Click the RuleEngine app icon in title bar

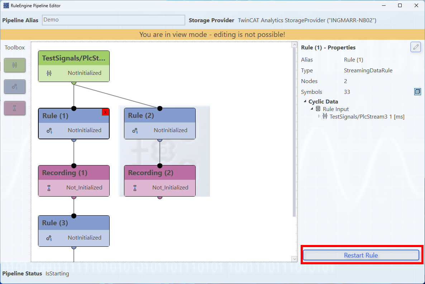coord(6,5)
